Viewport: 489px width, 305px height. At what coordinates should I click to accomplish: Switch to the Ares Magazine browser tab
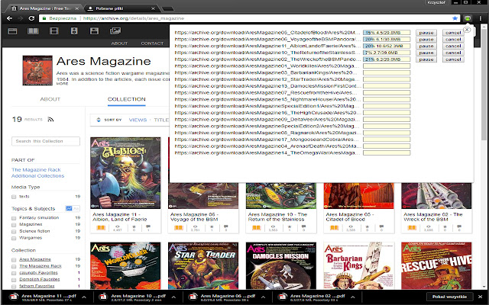(45, 8)
